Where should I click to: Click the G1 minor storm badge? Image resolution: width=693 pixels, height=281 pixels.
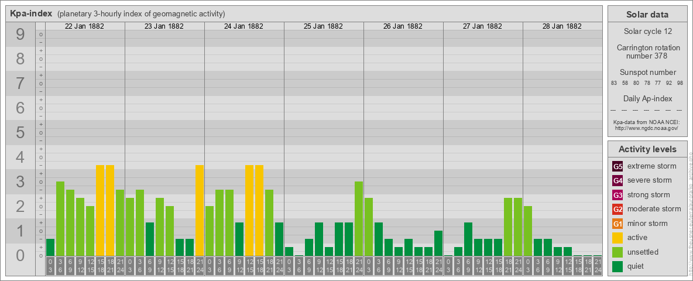[617, 224]
